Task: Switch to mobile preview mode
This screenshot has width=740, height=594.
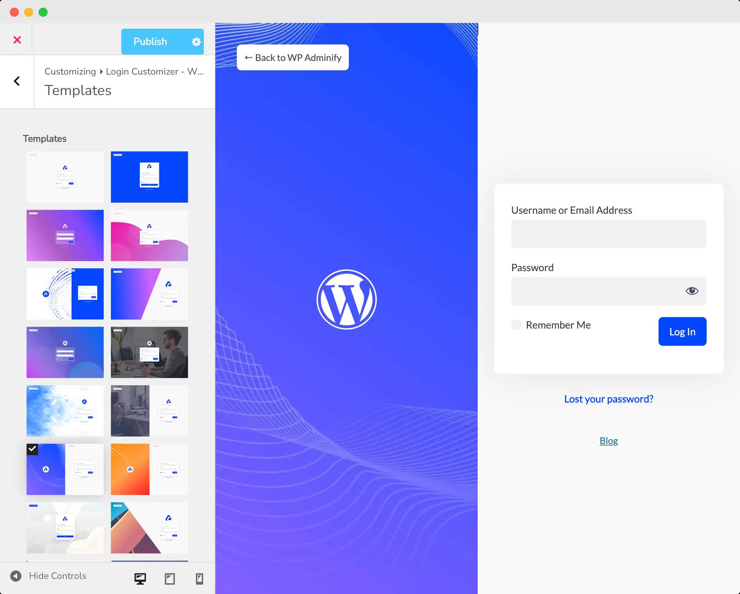Action: coord(200,579)
